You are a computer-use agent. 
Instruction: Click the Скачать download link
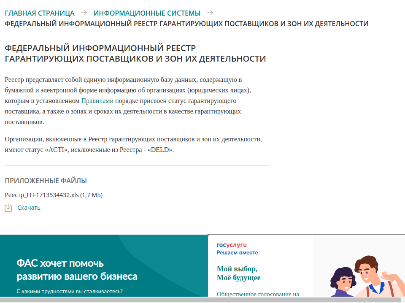click(x=29, y=208)
